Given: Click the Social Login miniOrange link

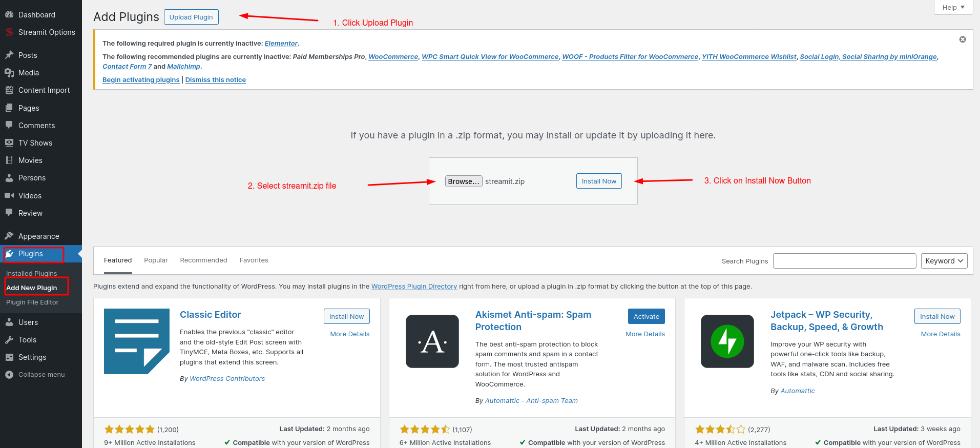Looking at the screenshot, I should (868, 57).
